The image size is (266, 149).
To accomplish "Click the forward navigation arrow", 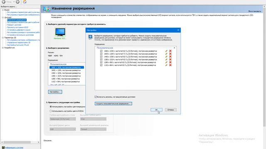I will click(x=17, y=2).
